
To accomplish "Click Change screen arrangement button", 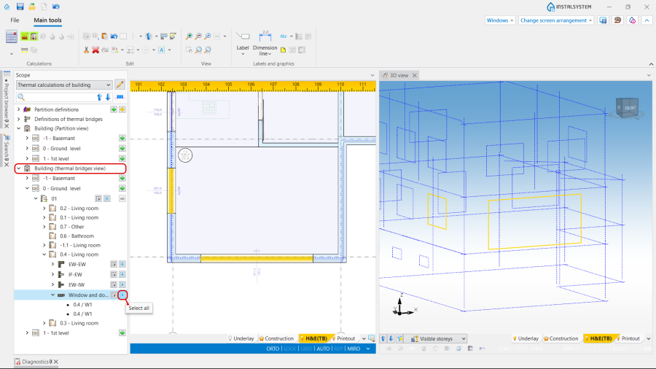I will coord(556,20).
